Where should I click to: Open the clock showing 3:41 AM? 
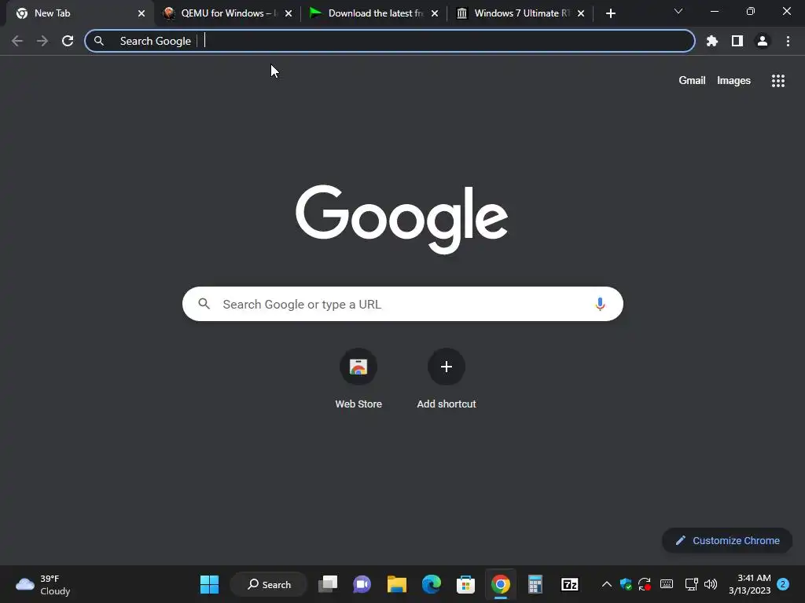[749, 584]
